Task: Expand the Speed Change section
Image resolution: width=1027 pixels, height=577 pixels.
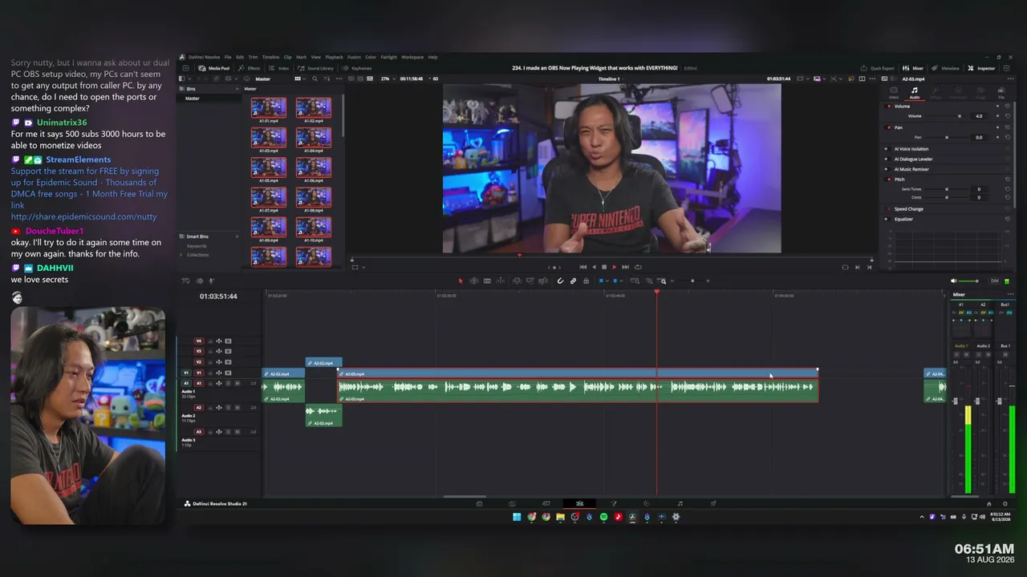Action: click(x=909, y=209)
